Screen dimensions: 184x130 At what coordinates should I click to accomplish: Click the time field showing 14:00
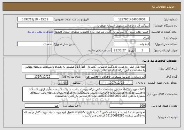tap(63, 83)
